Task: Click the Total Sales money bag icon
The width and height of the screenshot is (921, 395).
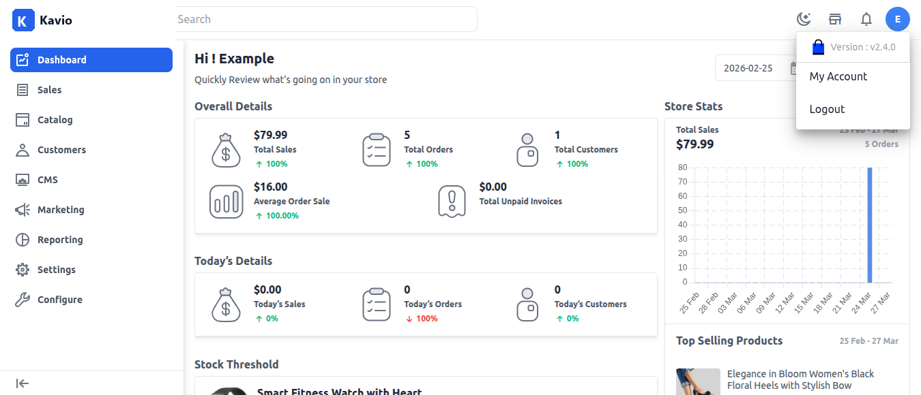Action: (x=226, y=150)
